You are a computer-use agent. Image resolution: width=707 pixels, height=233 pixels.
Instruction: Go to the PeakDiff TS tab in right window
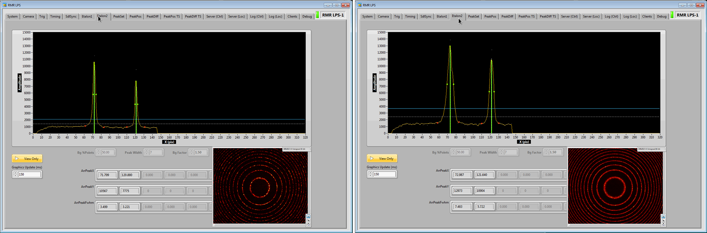(548, 16)
